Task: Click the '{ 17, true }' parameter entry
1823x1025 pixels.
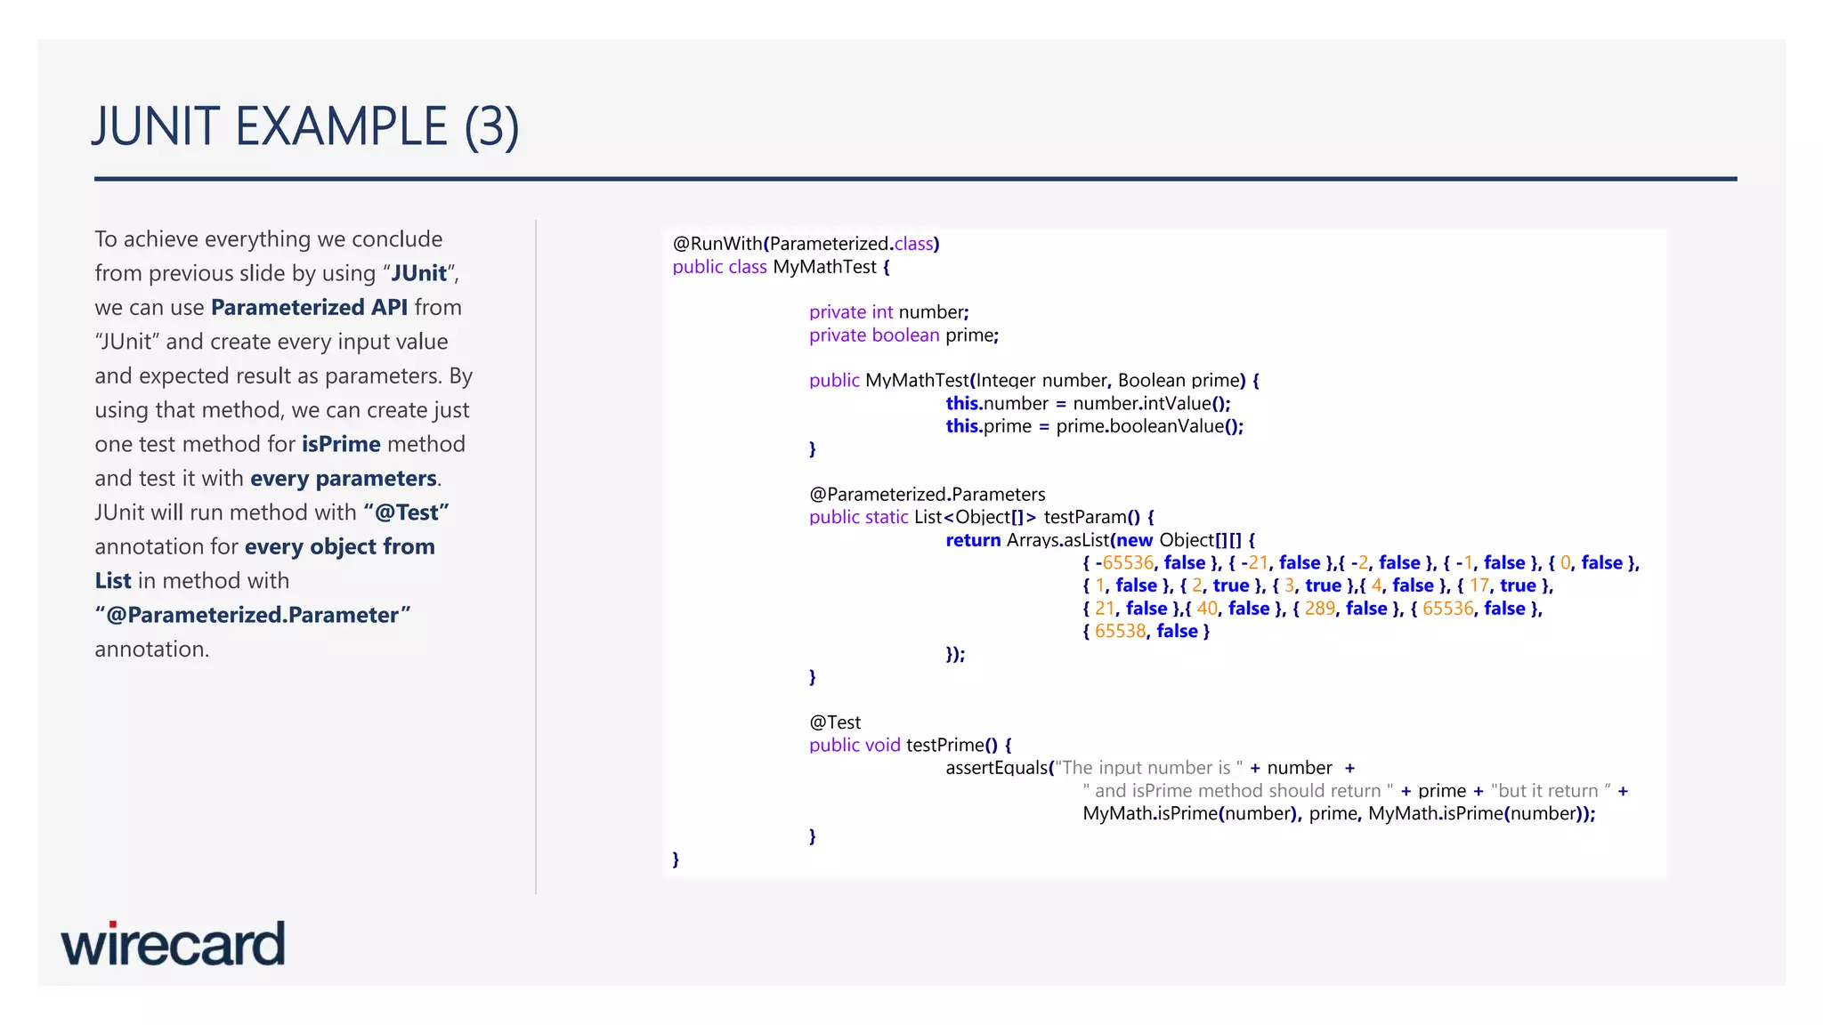Action: (x=1503, y=585)
